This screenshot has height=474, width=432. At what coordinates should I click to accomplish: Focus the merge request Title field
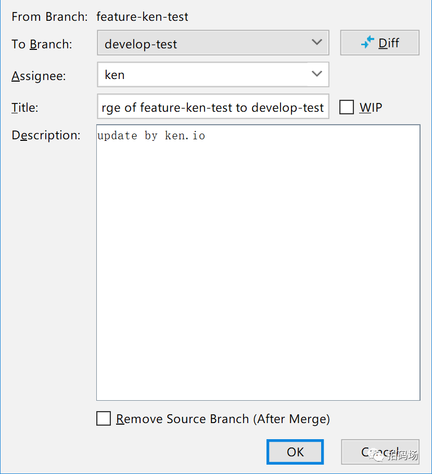tap(213, 107)
